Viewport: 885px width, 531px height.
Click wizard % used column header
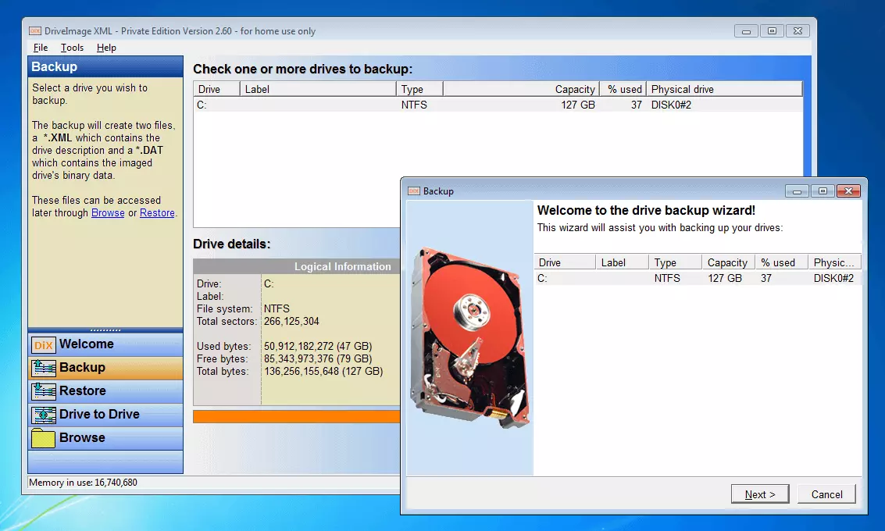[x=781, y=262]
